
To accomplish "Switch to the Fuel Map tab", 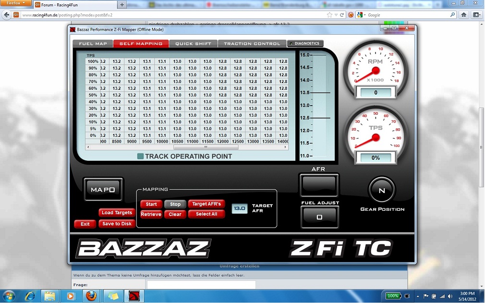I will point(93,44).
